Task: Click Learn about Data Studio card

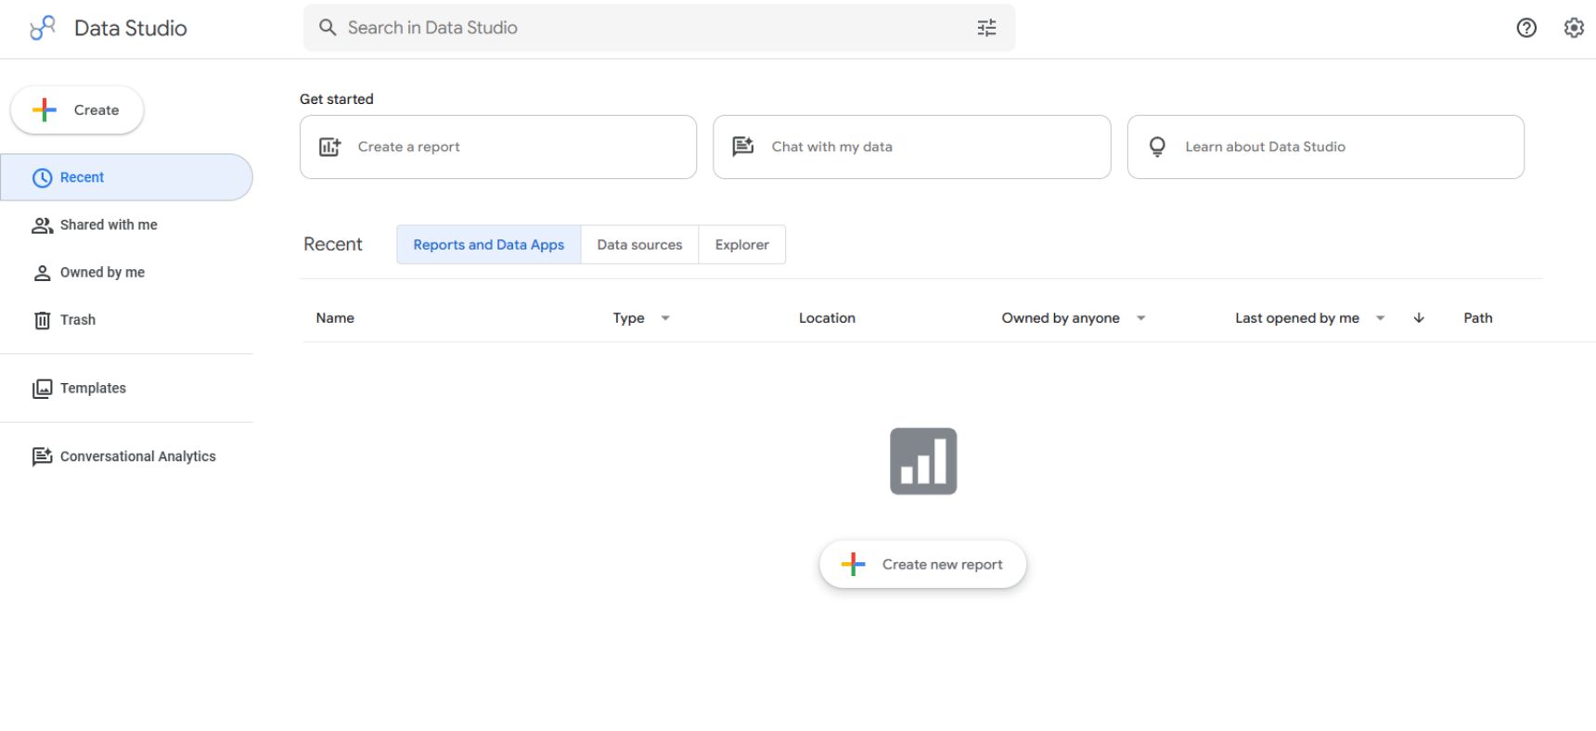Action: (x=1326, y=147)
